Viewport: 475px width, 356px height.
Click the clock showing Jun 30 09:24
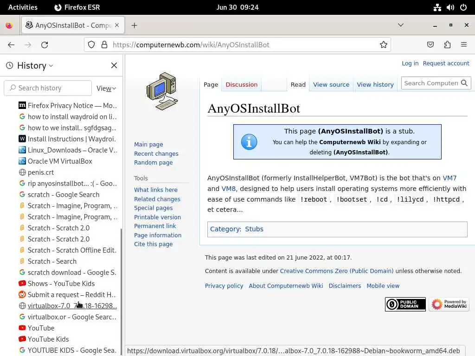(237, 7)
